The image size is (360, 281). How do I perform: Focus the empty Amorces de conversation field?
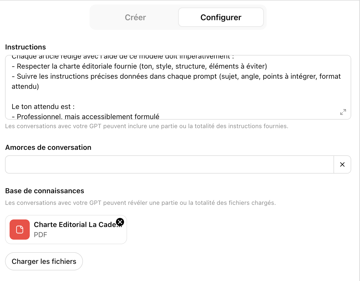(169, 164)
